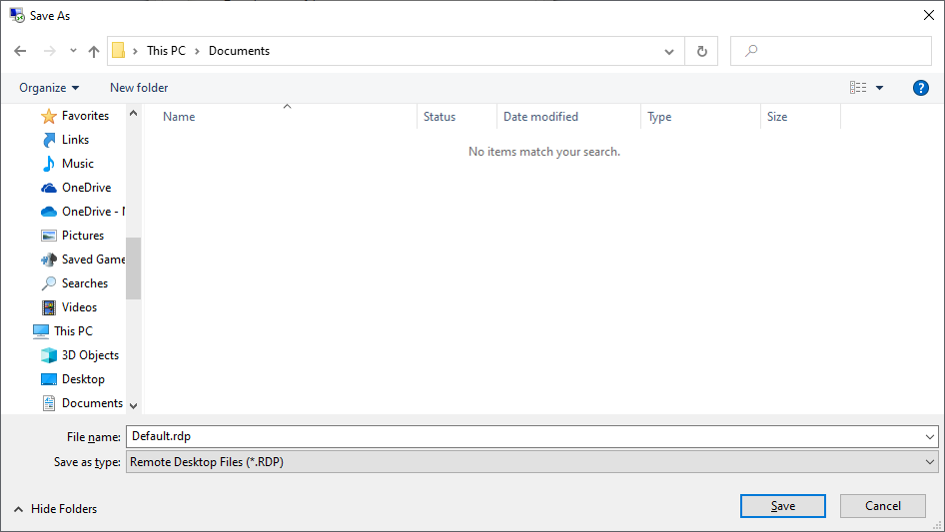
Task: Click the forward navigation arrow
Action: [49, 51]
